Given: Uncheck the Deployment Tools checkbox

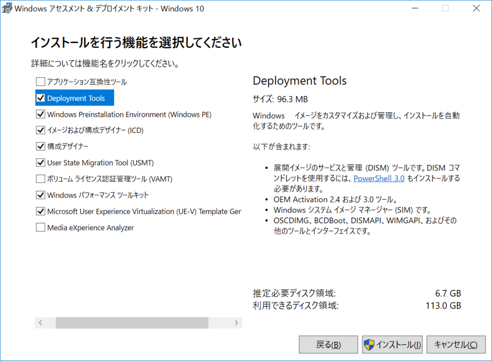Looking at the screenshot, I should 40,98.
